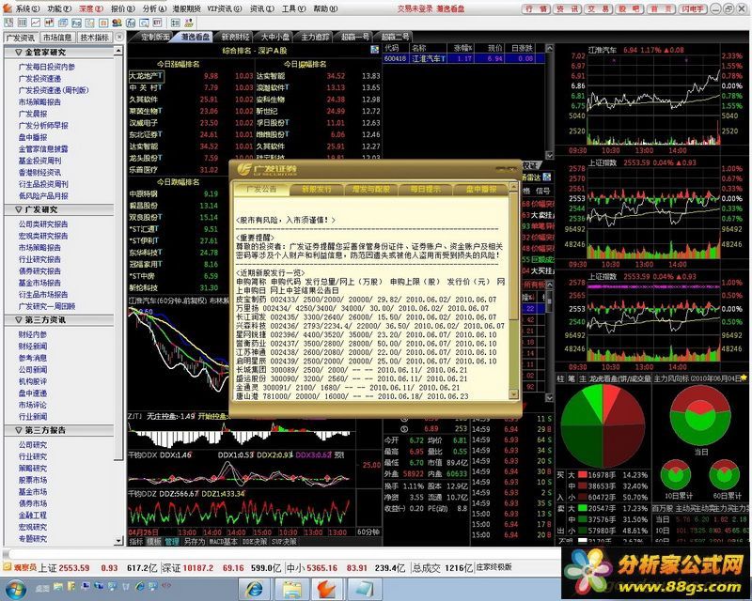Open the 广发每日投资内参 link

[46, 67]
